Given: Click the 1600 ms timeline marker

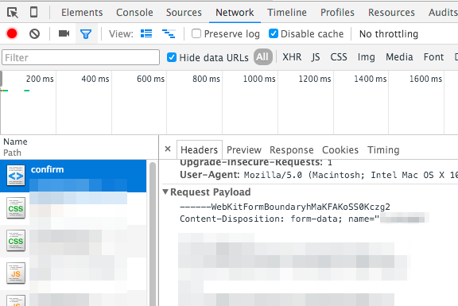Looking at the screenshot, I should point(425,79).
